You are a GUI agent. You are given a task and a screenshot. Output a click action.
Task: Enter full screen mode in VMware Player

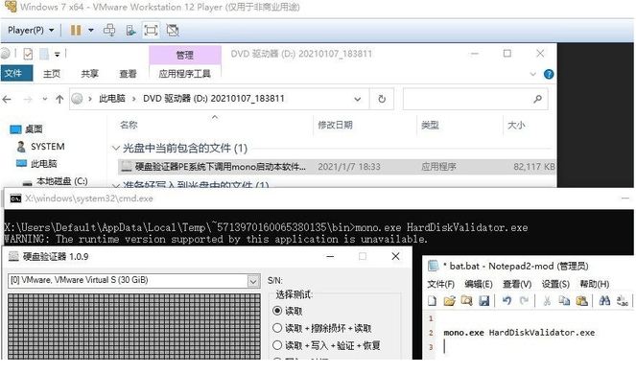(x=151, y=31)
